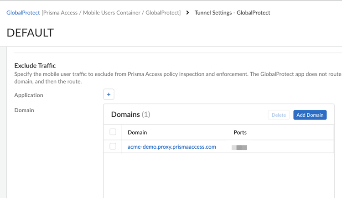Click the breadcrumb chevron arrow separator
The height and width of the screenshot is (198, 342).
coord(188,13)
